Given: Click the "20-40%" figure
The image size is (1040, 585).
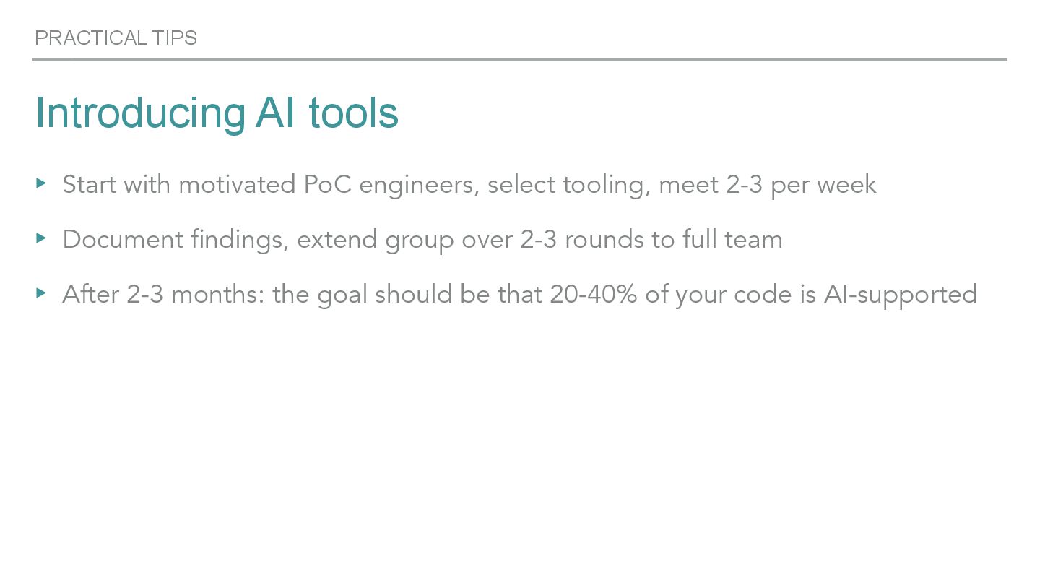Looking at the screenshot, I should pyautogui.click(x=594, y=294).
